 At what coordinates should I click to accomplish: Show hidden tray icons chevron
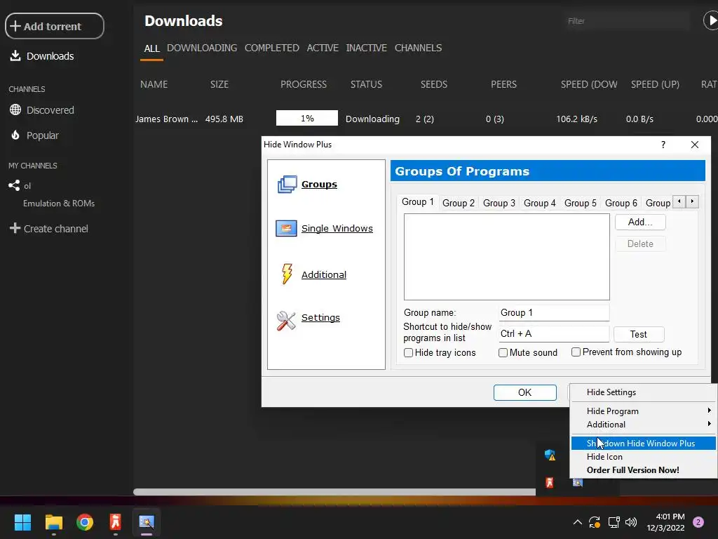(x=578, y=522)
